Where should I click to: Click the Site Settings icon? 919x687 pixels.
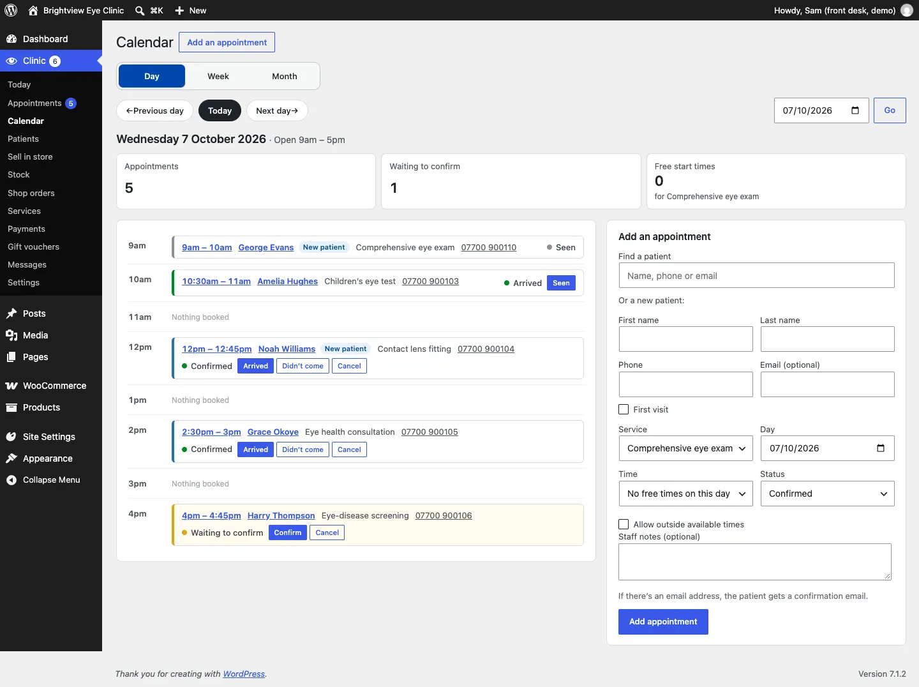pyautogui.click(x=11, y=437)
